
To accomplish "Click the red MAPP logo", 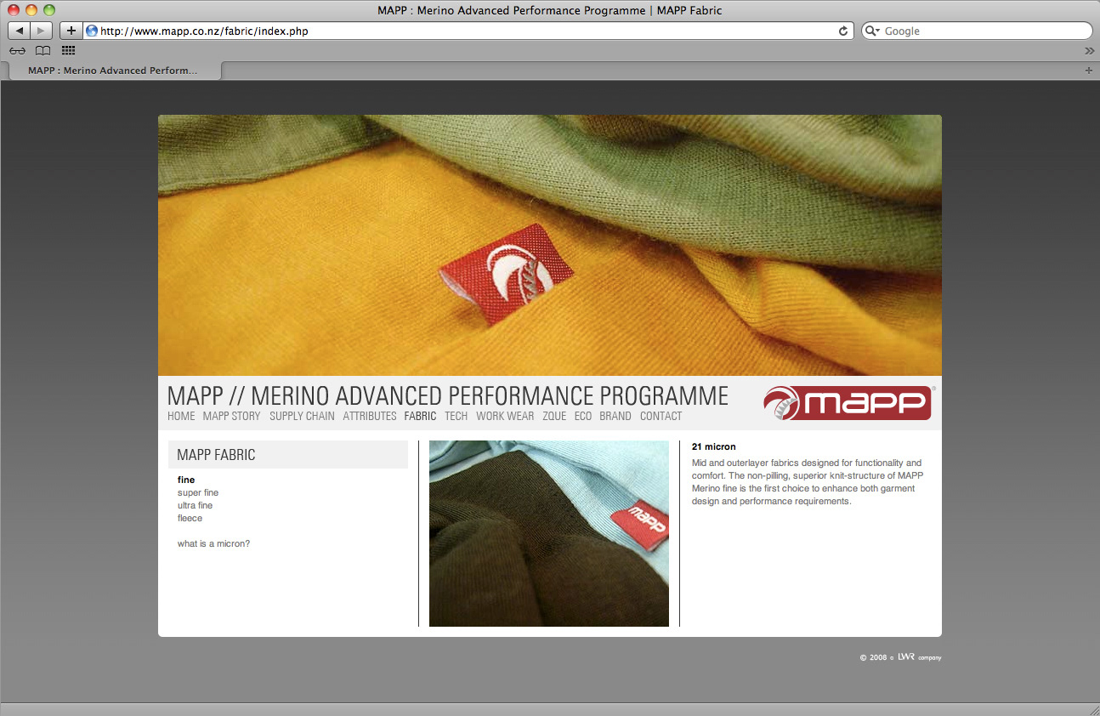I will pyautogui.click(x=848, y=402).
